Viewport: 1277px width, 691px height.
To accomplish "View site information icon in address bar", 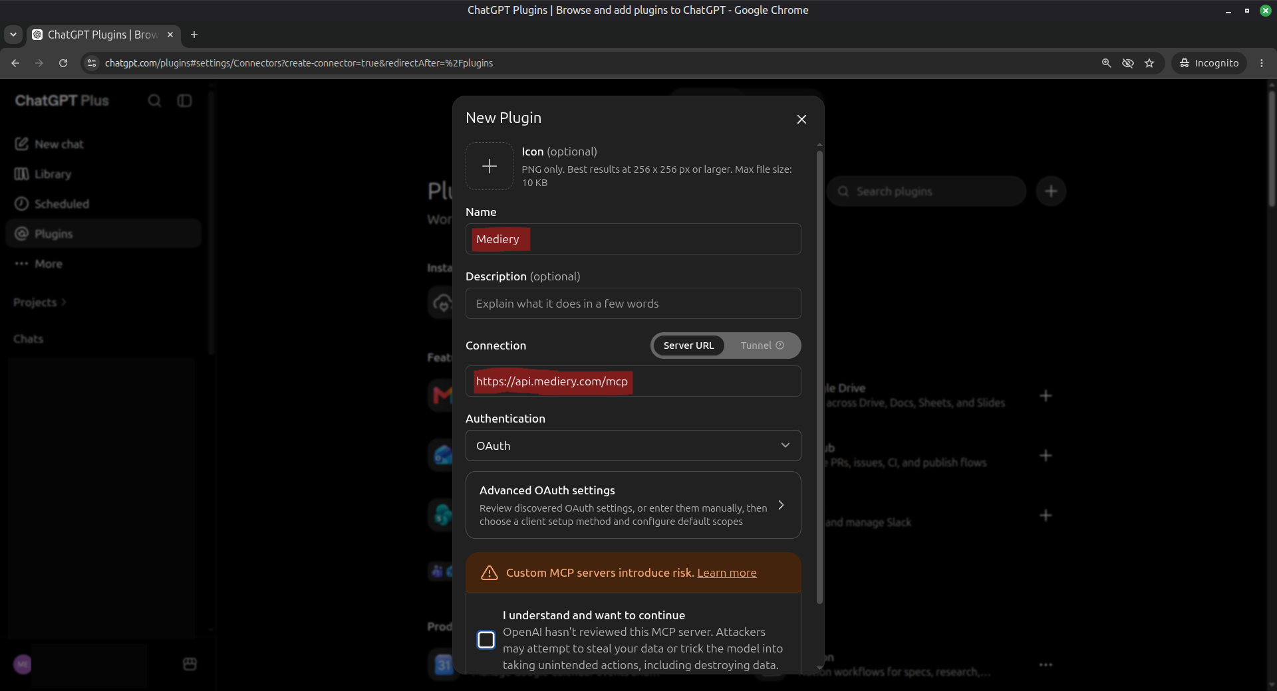I will point(92,63).
